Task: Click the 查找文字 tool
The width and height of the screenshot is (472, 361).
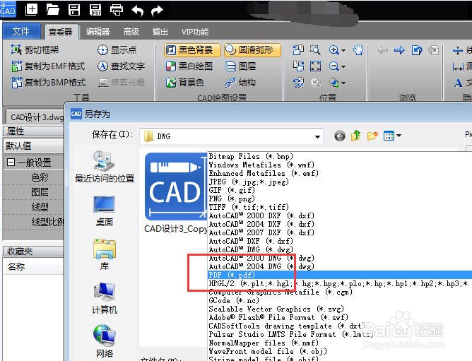Action: [x=121, y=66]
